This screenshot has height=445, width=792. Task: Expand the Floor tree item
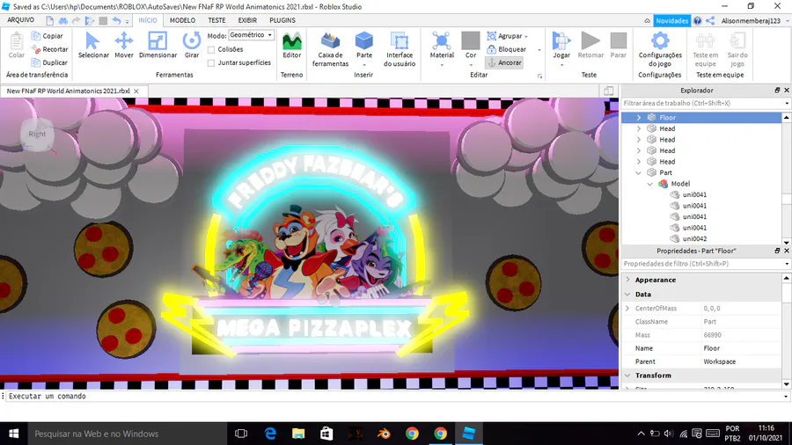pyautogui.click(x=639, y=118)
